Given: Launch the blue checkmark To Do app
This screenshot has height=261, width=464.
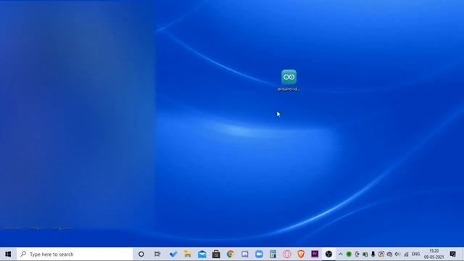Looking at the screenshot, I should [173, 254].
